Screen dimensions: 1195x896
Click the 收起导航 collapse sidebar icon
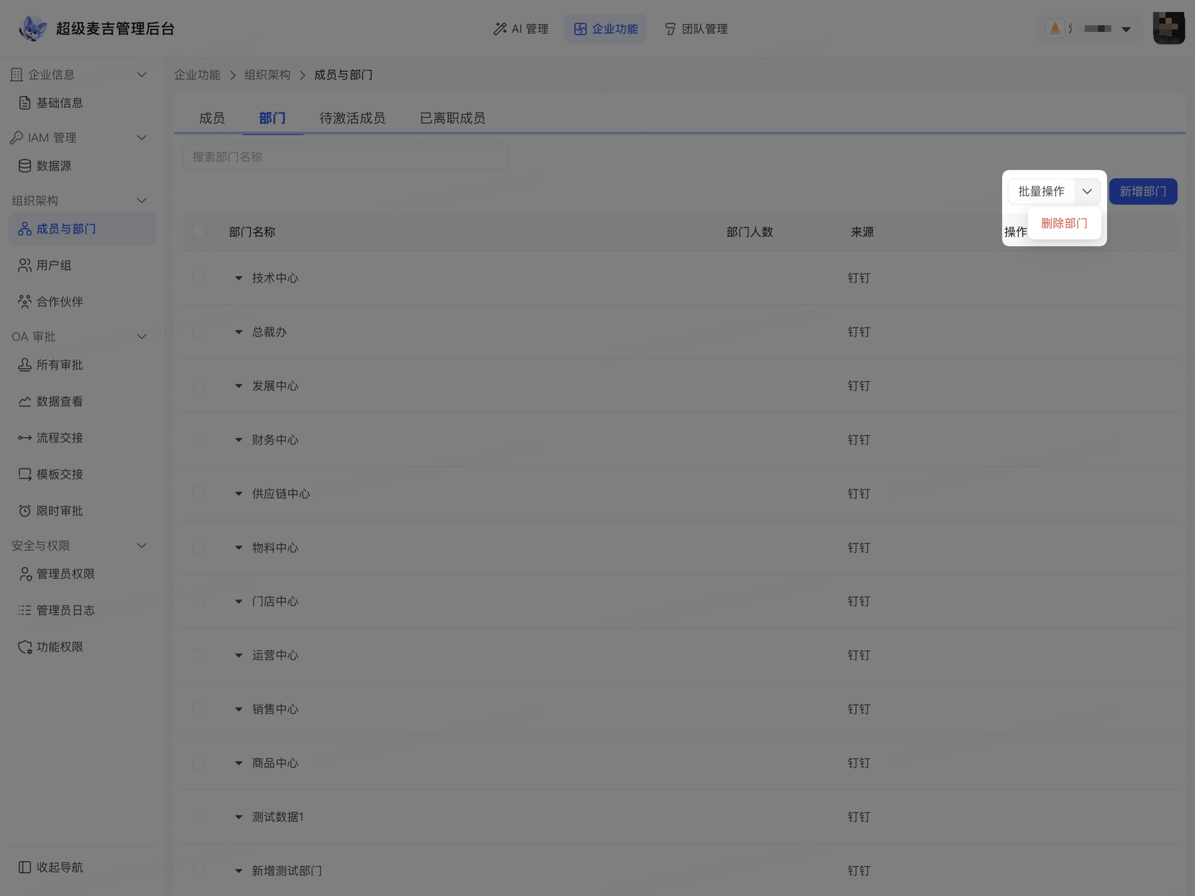pyautogui.click(x=24, y=867)
